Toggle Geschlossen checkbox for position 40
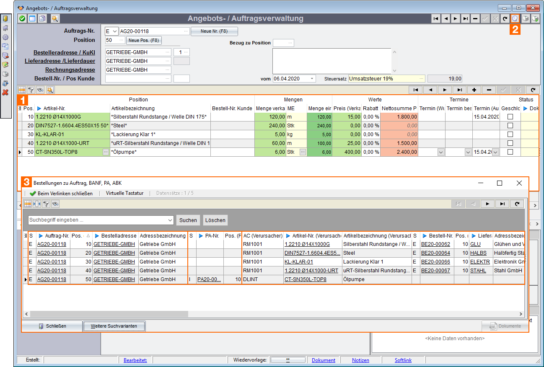 point(510,143)
